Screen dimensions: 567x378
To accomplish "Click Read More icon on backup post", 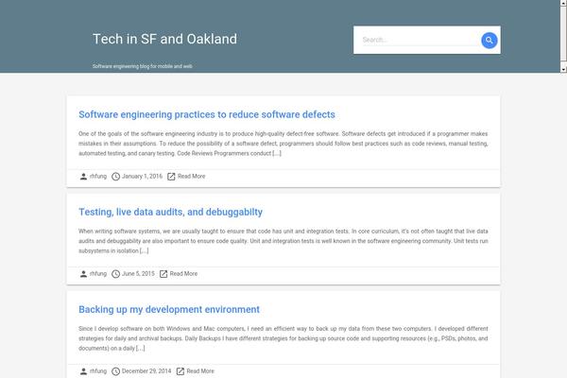I will click(x=180, y=370).
